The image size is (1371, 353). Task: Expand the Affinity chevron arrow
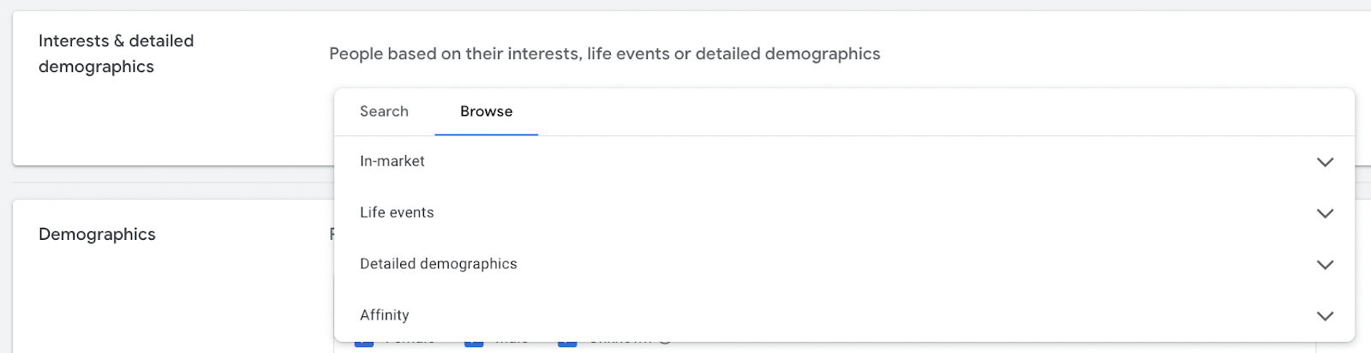click(x=1325, y=316)
